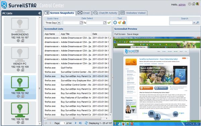Viewport: 201px width, 126px height.
Task: Open the report icon in the top-right header
Action: [193, 4]
